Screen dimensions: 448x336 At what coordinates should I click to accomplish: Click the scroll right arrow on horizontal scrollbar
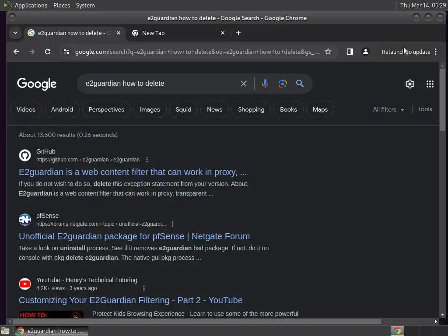coord(436,322)
